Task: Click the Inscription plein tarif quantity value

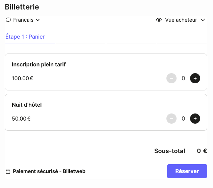Action: 183,78
